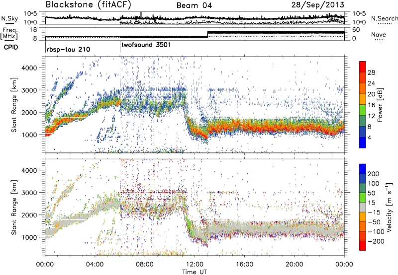Select the '1000' tick in velocity panel

(x=29, y=237)
